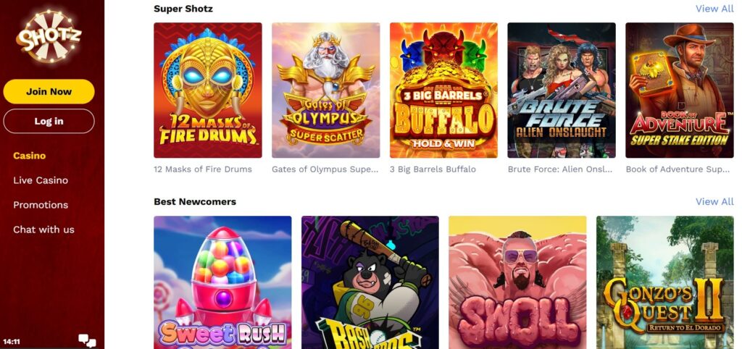Screen dimensions: 742x349
Task: Open the 12 Masks of Fire Drums game
Action: (208, 91)
